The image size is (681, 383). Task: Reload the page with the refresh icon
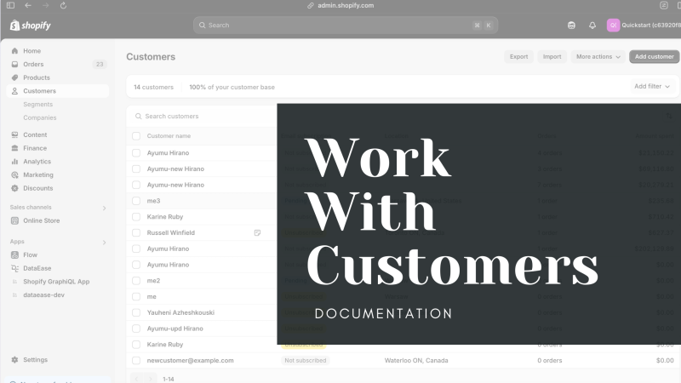(63, 5)
